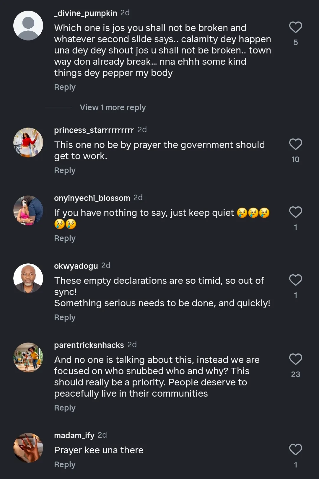The height and width of the screenshot is (479, 319).
Task: Tap heart on onyinyechi_blossom's comment
Action: (x=295, y=212)
